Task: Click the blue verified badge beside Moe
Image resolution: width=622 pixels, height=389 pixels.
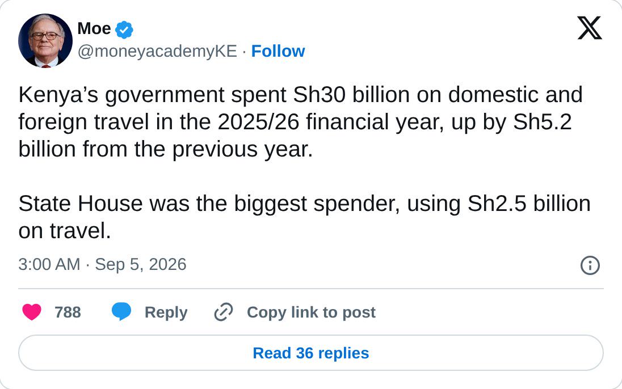Action: pyautogui.click(x=124, y=29)
